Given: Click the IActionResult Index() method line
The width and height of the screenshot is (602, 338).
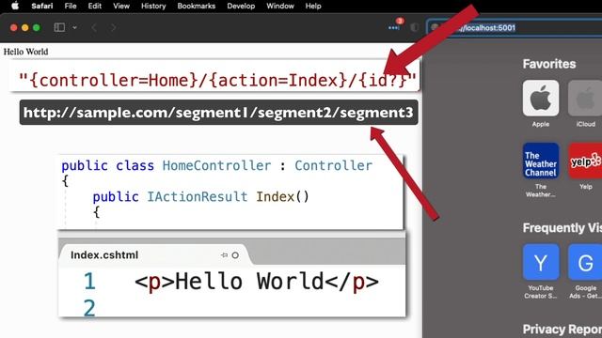Looking at the screenshot, I should 200,196.
